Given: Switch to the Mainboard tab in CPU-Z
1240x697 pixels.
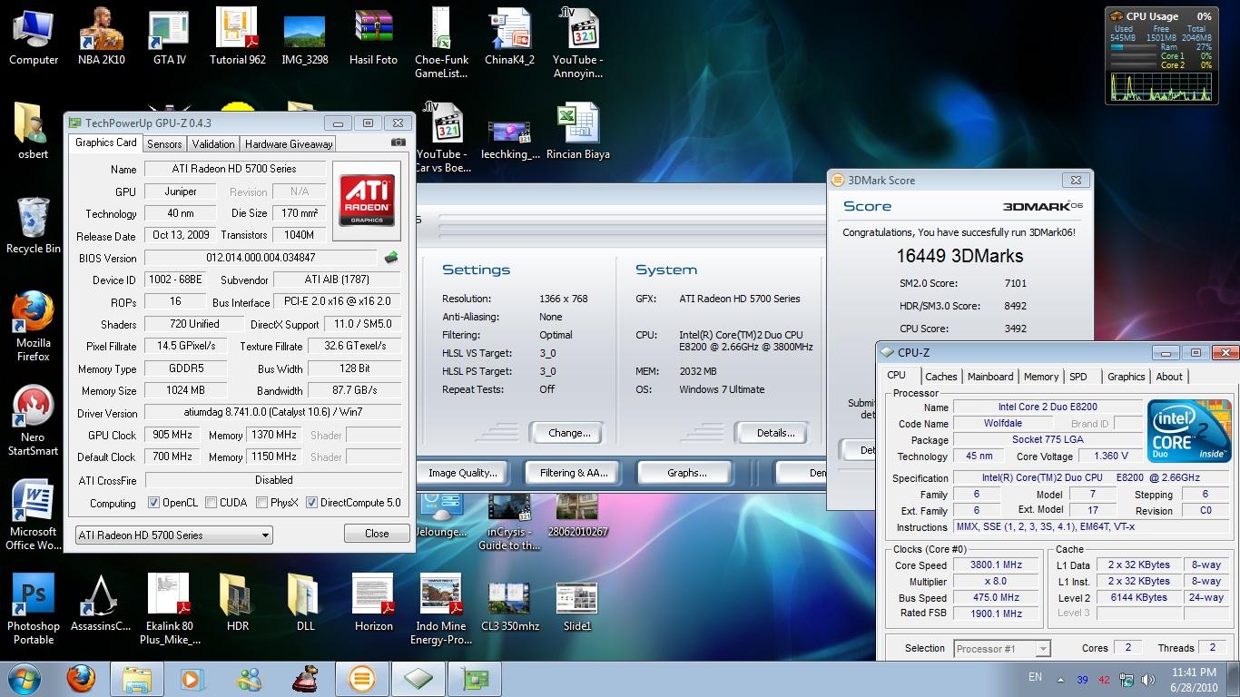Looking at the screenshot, I should (x=989, y=377).
